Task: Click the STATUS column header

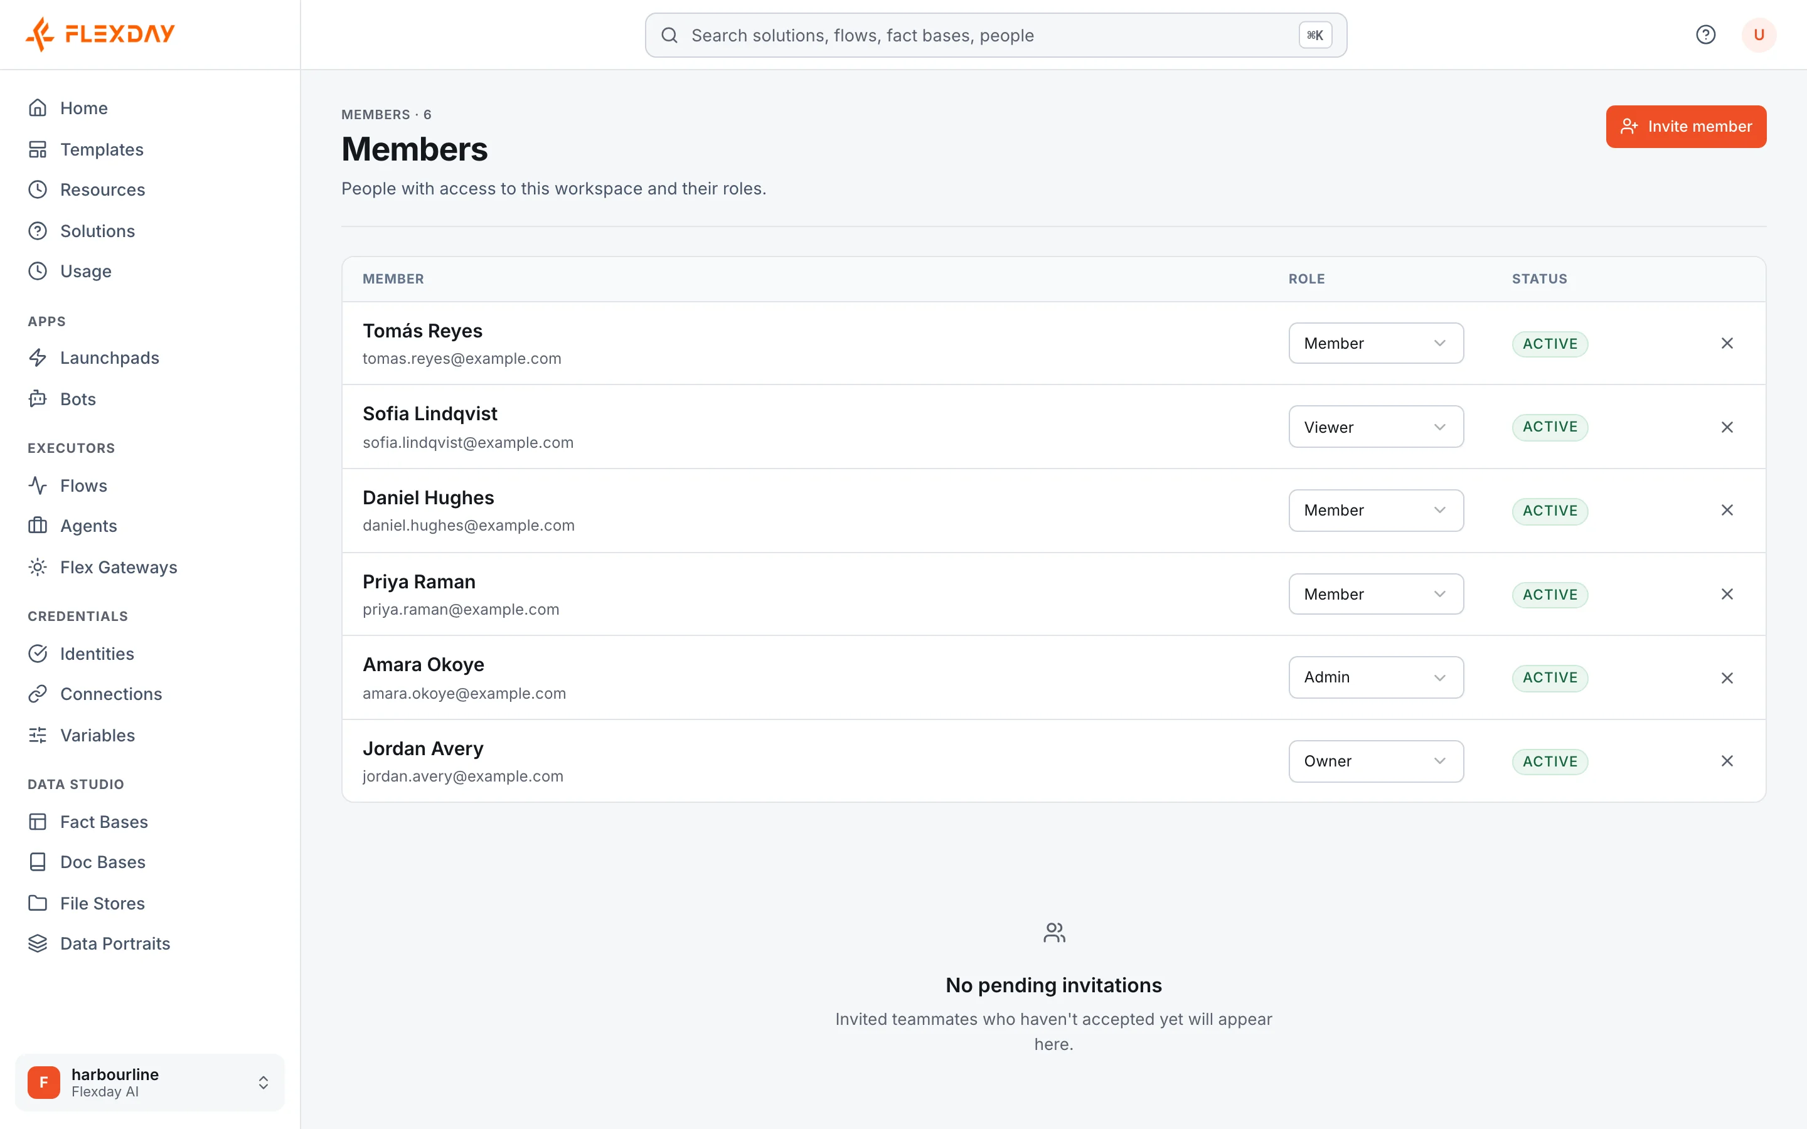Action: click(1539, 279)
